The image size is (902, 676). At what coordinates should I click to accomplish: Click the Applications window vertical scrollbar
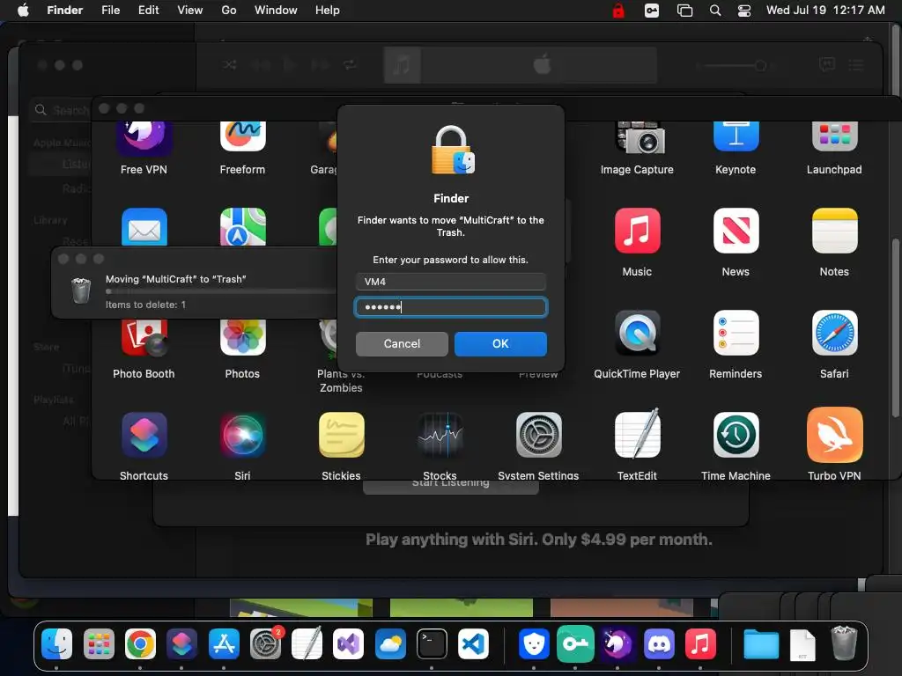[x=895, y=328]
